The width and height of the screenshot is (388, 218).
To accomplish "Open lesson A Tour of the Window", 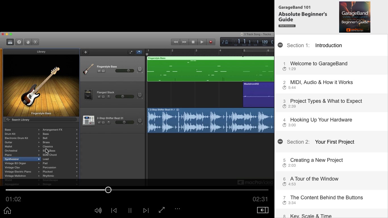I will click(x=331, y=181).
